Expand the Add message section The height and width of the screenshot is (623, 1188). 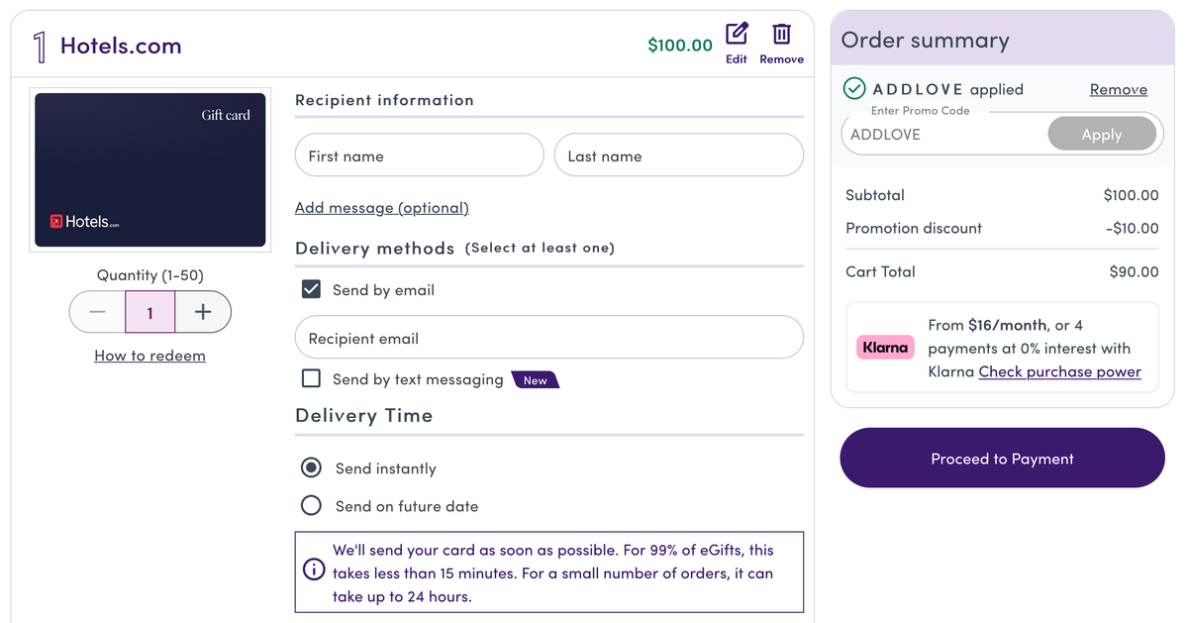pyautogui.click(x=381, y=208)
